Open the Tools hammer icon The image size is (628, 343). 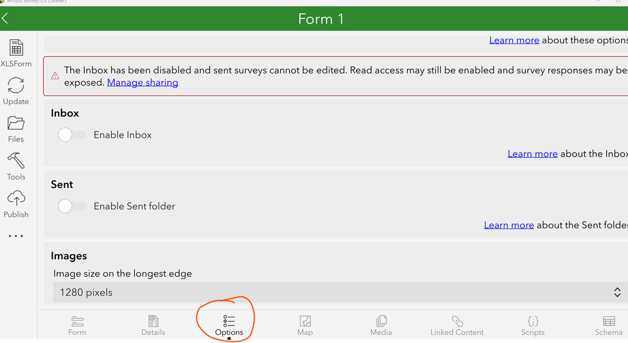[16, 161]
